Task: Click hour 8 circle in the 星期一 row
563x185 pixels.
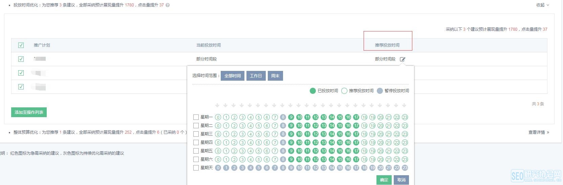Action: (x=283, y=117)
